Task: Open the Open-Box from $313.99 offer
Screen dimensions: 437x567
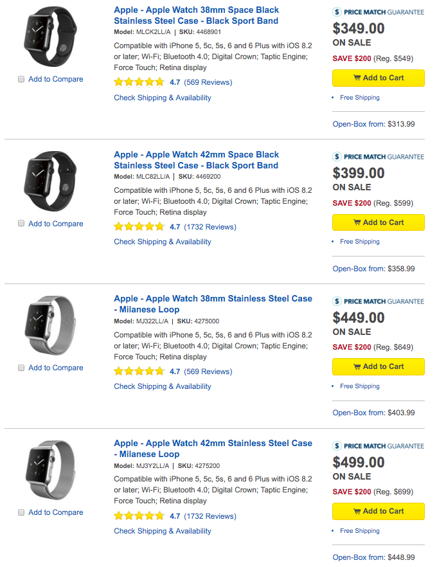Action: pos(373,124)
